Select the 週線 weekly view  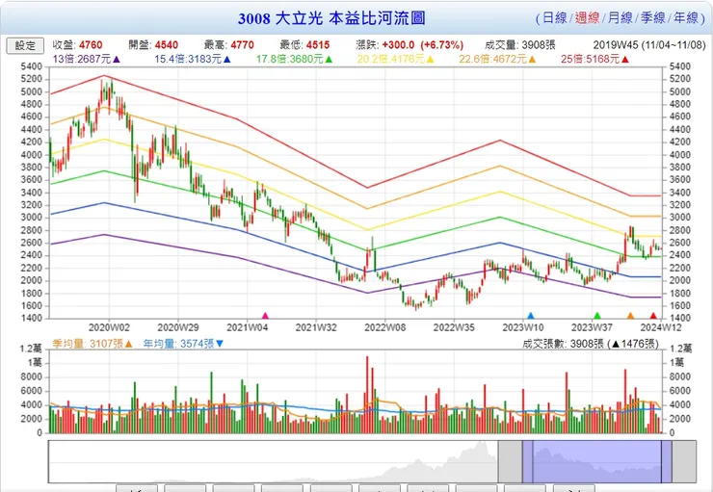587,17
